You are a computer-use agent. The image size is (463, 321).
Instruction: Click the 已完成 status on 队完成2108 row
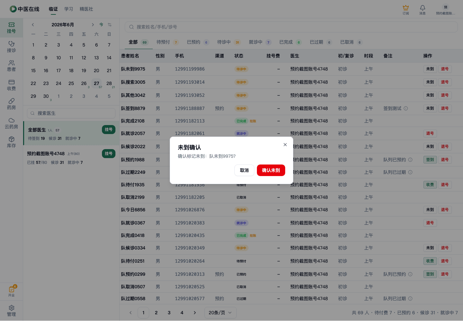[241, 121]
